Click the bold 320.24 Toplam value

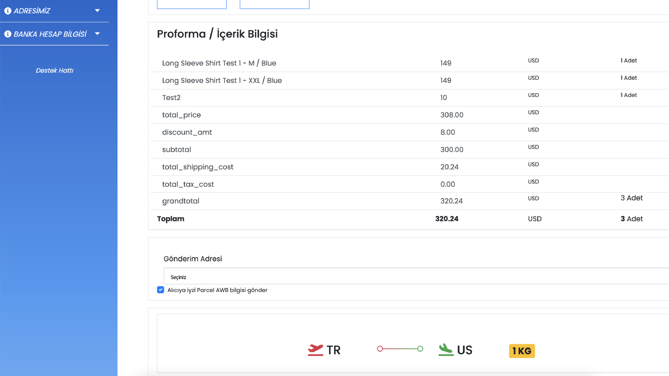pyautogui.click(x=447, y=219)
